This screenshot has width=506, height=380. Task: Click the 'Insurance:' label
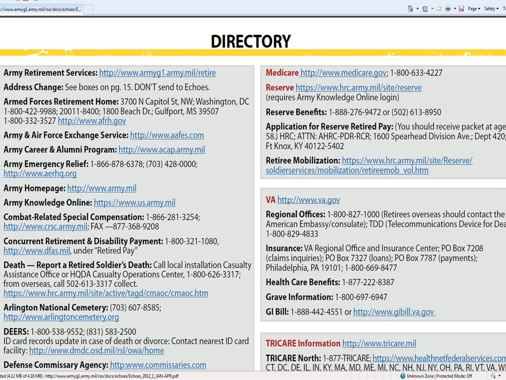(284, 248)
